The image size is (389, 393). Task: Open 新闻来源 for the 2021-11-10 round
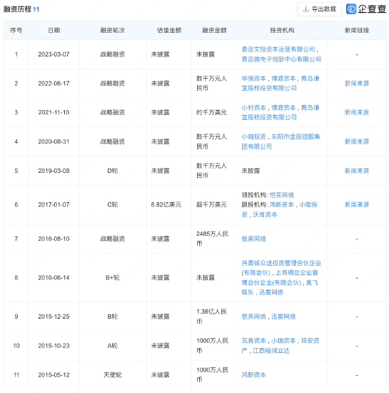(x=357, y=112)
